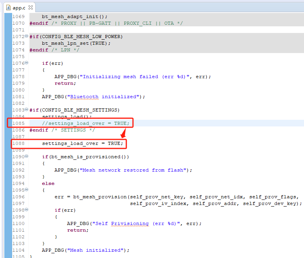The height and width of the screenshot is (258, 304).
Task: Click line number 1085 in the gutter
Action: [18, 123]
